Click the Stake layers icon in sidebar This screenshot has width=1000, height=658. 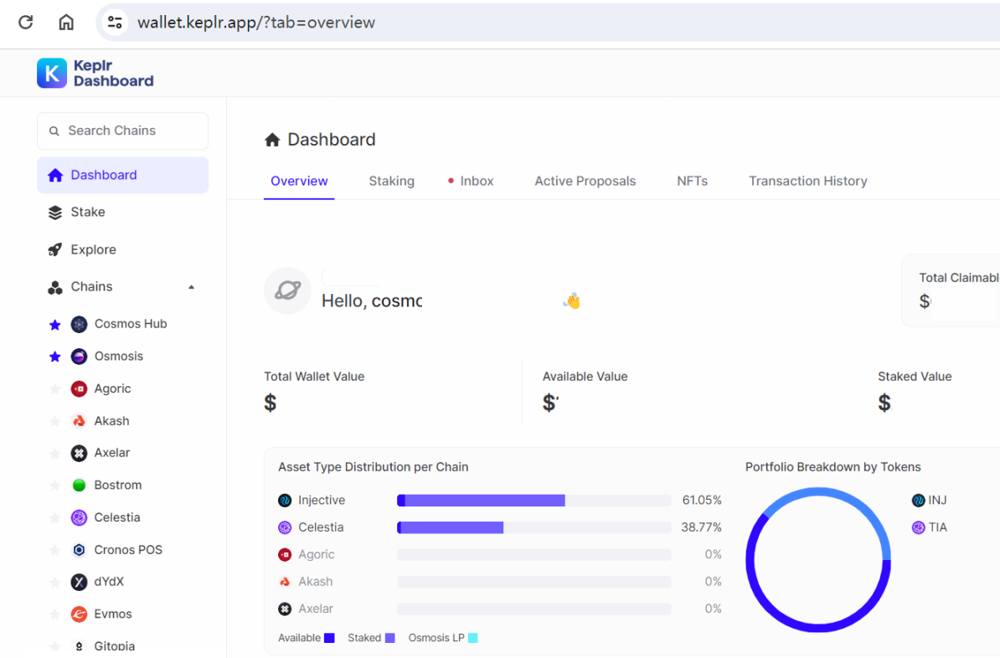coord(55,213)
